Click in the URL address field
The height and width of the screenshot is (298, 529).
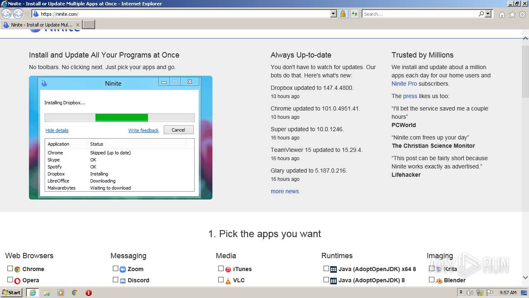pyautogui.click(x=184, y=14)
